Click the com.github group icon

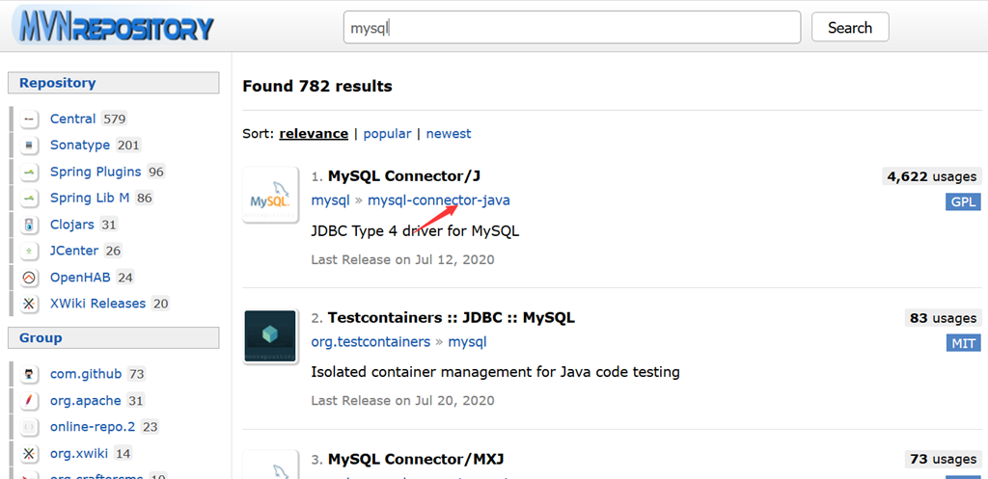coord(30,374)
